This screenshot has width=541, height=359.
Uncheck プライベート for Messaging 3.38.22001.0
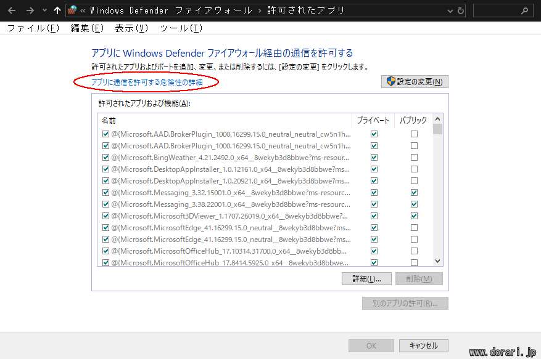coord(374,204)
